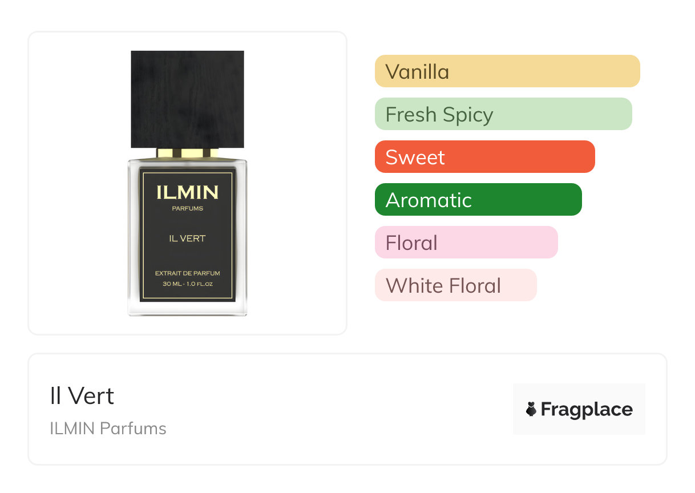Click the Fragplace wordmark text
Viewport: 695px width, 493px height.
tap(587, 409)
